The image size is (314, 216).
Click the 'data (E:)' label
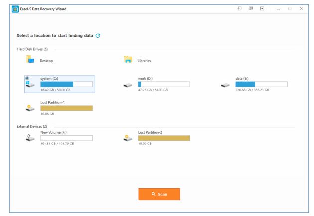point(242,79)
